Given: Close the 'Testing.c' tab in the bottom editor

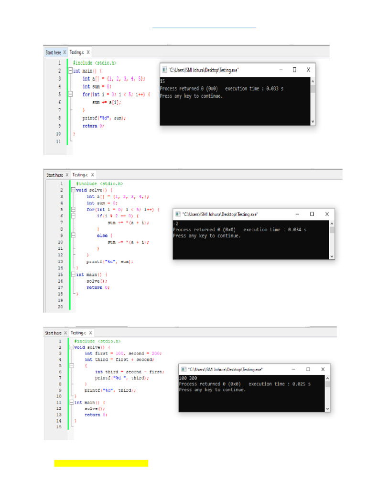Looking at the screenshot, I should pyautogui.click(x=90, y=333).
